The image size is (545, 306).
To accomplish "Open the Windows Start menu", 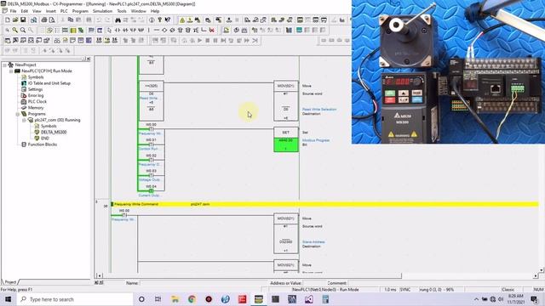I will (8, 299).
